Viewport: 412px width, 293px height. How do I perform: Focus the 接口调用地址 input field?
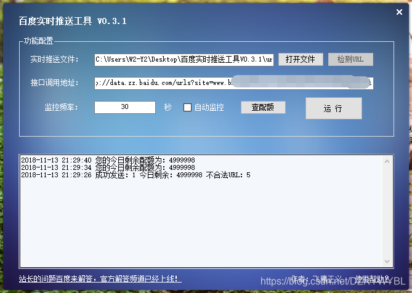coord(234,83)
